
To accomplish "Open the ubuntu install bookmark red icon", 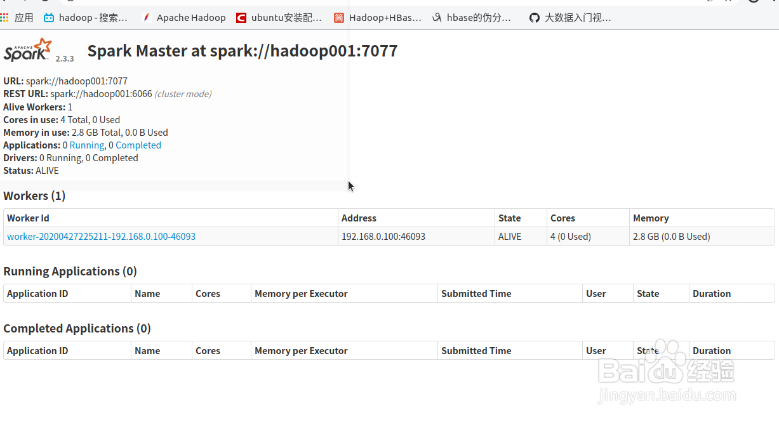I will click(x=241, y=18).
